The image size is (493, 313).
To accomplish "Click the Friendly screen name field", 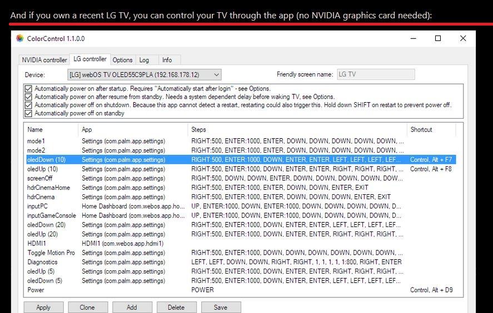I will tap(376, 74).
